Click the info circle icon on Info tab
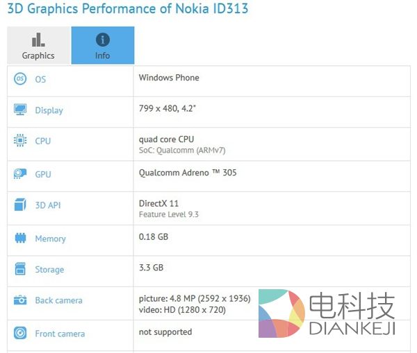This screenshot has width=417, height=353. 103,40
